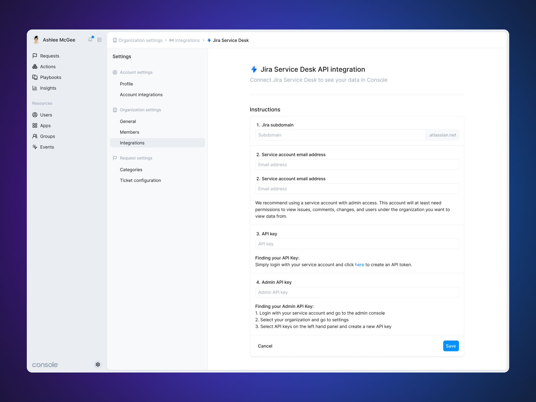Select Ticket configuration setting

click(157, 180)
